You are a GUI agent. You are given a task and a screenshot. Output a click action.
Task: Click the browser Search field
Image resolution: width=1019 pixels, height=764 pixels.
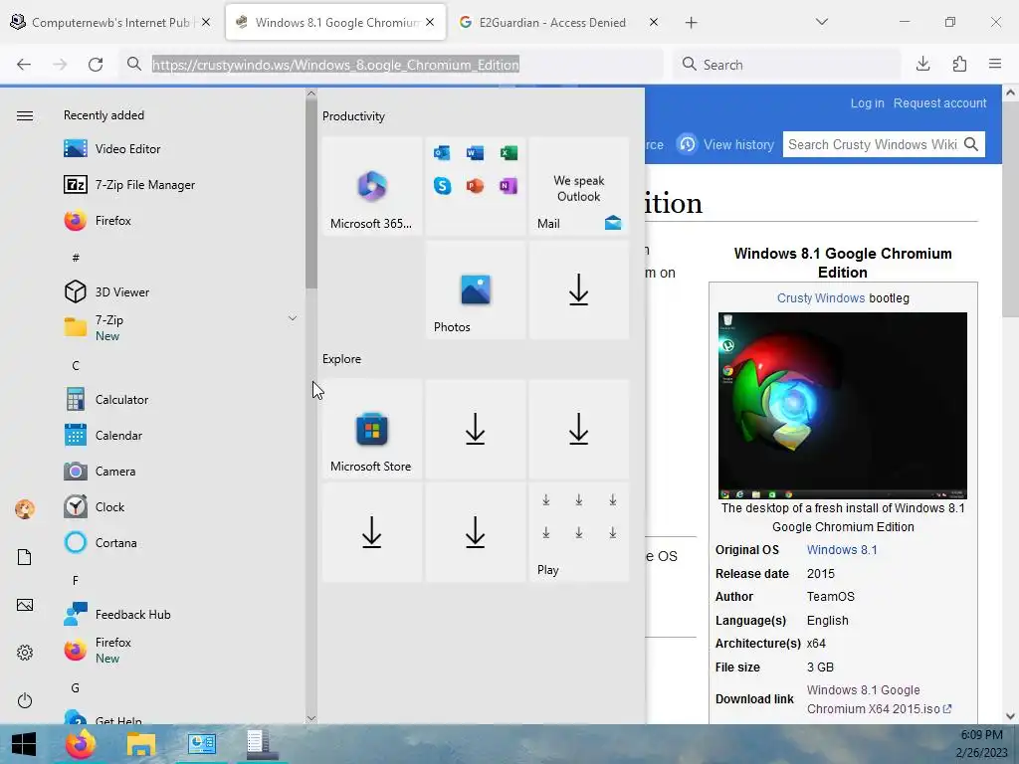tap(787, 65)
